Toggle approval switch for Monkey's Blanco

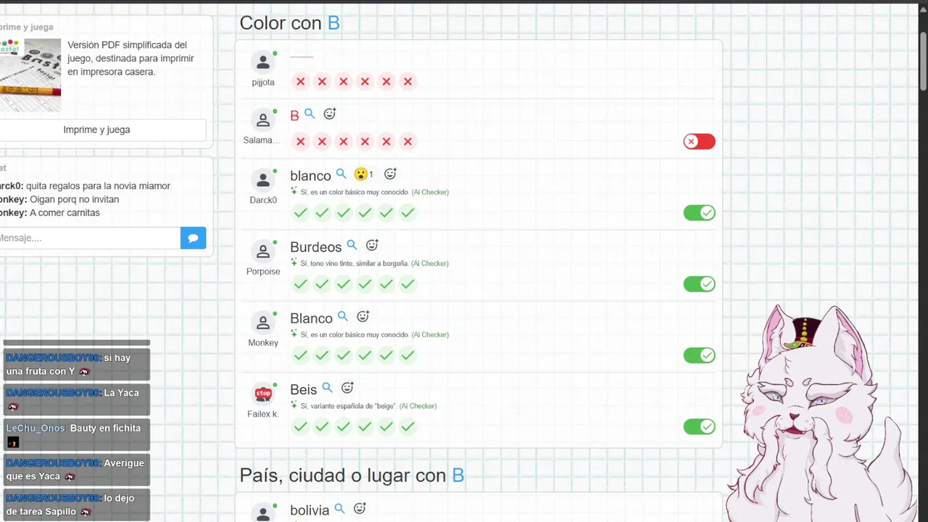(700, 355)
